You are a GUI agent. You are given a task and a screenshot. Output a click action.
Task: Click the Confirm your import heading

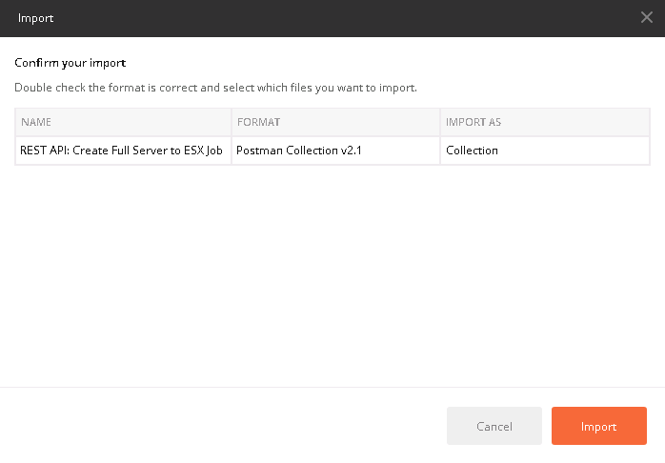point(70,63)
